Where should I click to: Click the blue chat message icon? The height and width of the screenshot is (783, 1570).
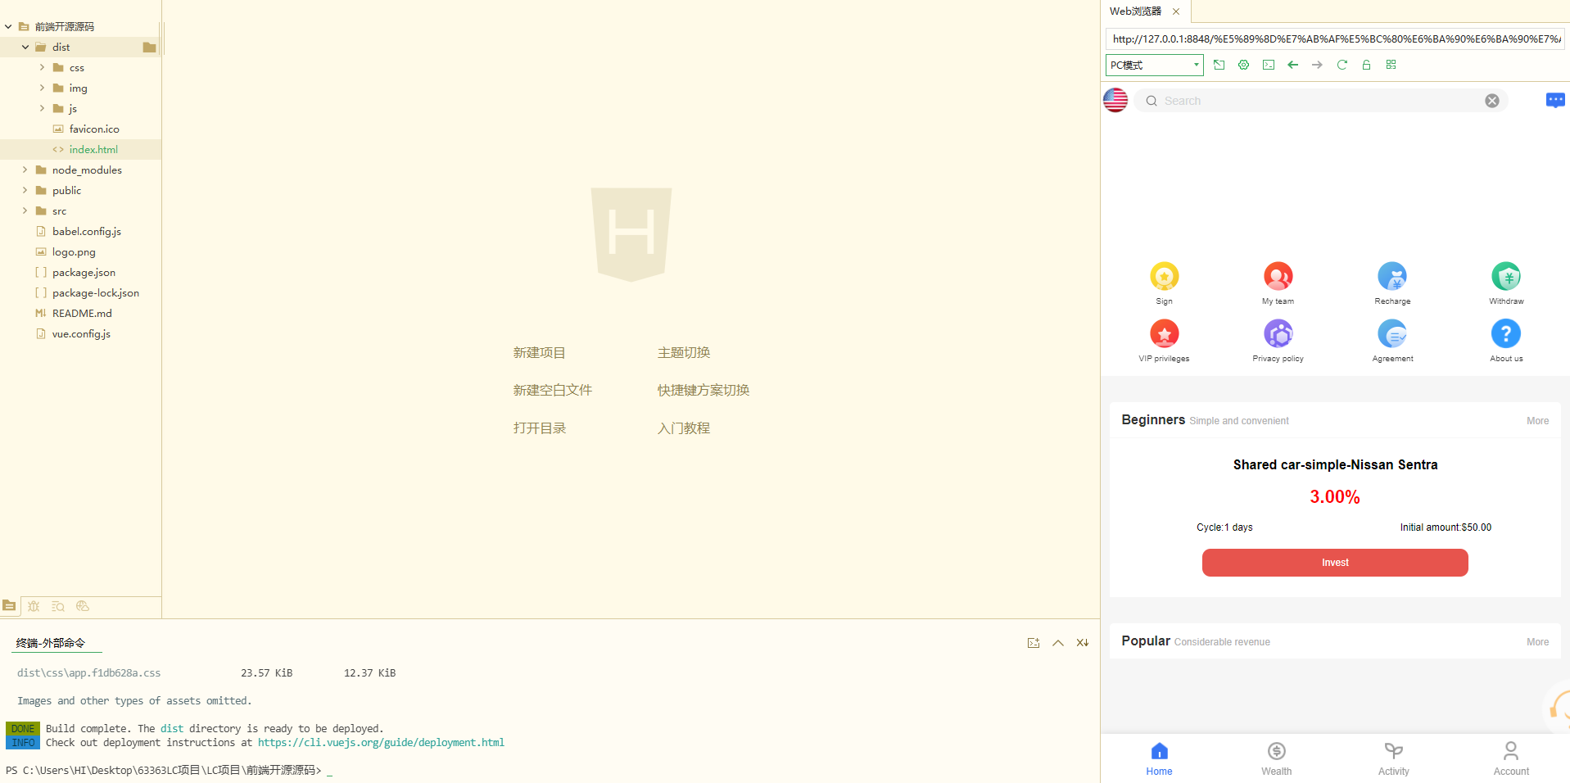coord(1554,100)
